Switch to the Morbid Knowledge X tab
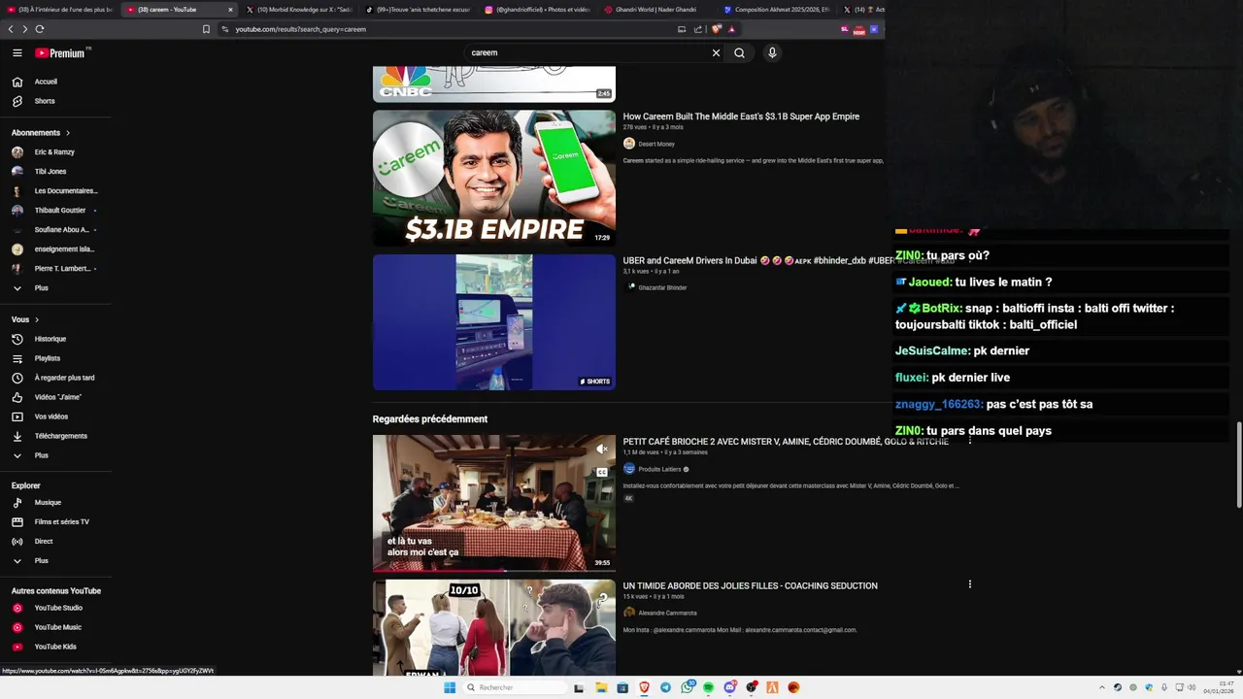 [x=298, y=10]
